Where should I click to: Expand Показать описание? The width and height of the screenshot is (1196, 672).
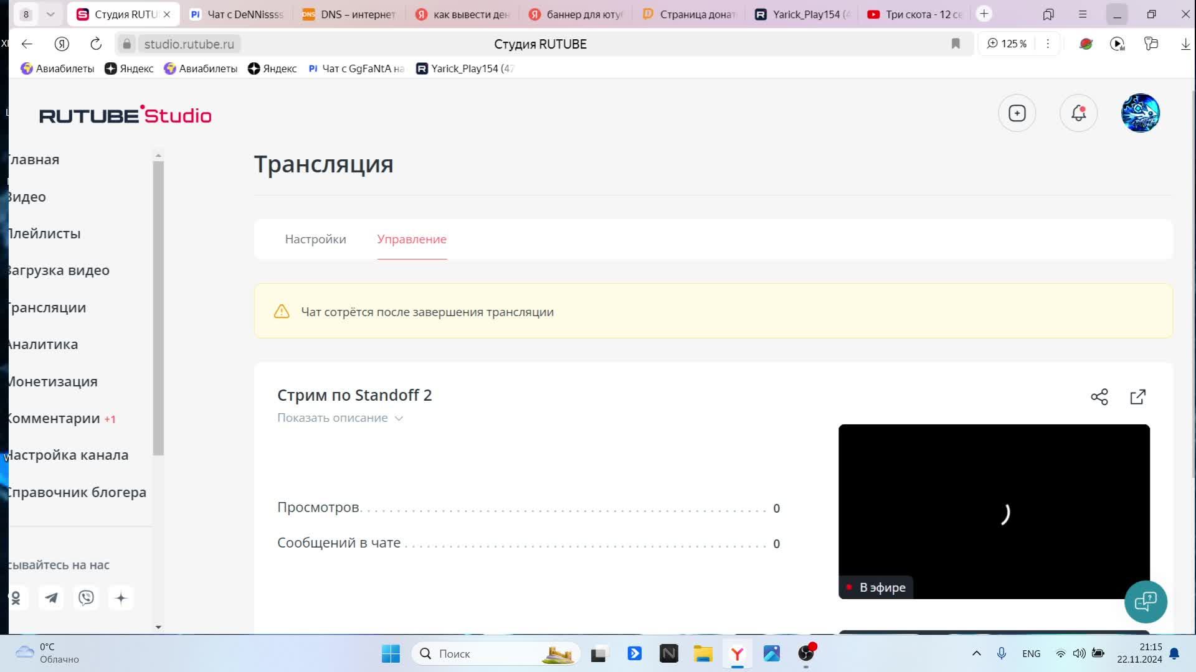click(340, 418)
